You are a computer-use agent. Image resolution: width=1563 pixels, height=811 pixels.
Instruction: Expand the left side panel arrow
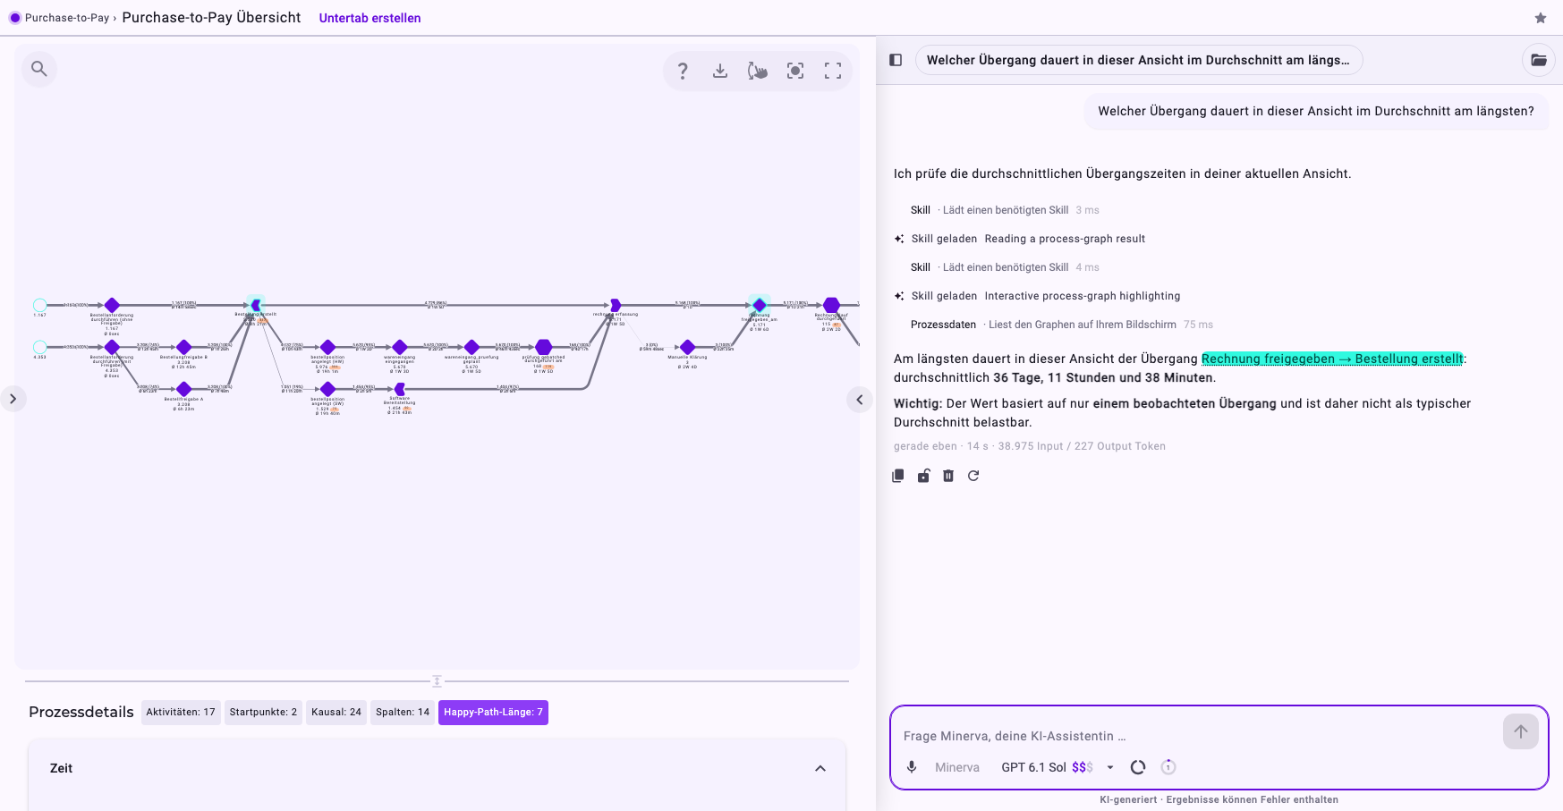(13, 399)
